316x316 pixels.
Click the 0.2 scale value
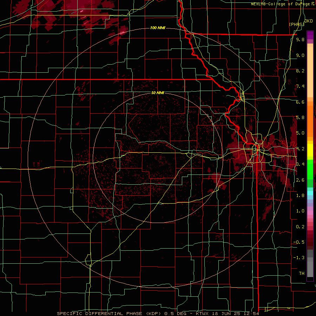click(300, 227)
